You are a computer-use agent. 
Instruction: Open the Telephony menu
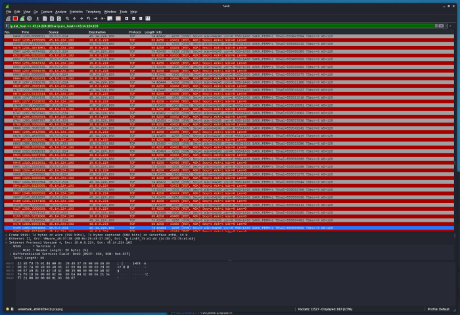click(93, 12)
